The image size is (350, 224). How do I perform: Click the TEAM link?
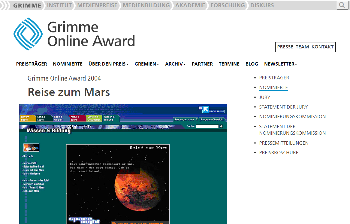(x=302, y=47)
